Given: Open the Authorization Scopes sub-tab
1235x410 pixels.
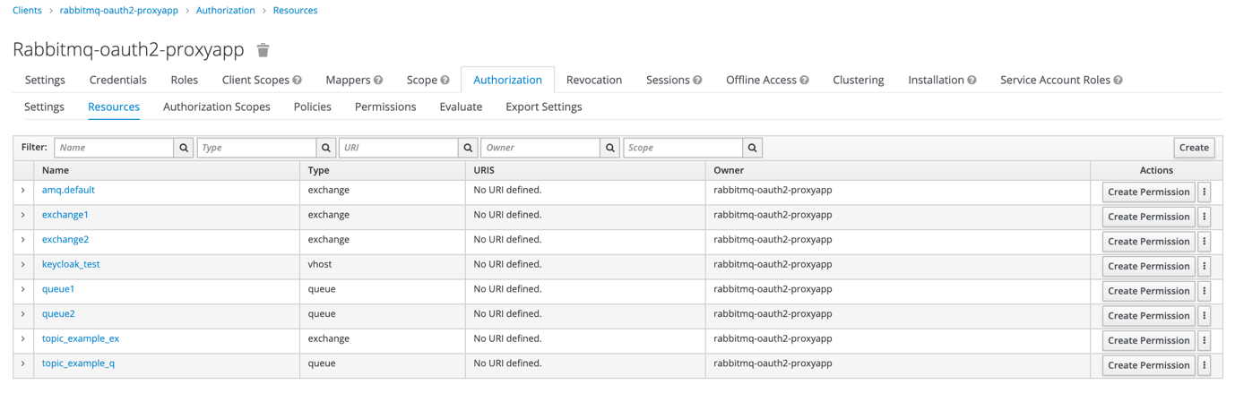Looking at the screenshot, I should pyautogui.click(x=217, y=107).
